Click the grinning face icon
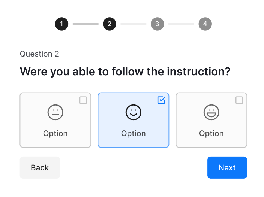This screenshot has width=264, height=197. pyautogui.click(x=211, y=112)
